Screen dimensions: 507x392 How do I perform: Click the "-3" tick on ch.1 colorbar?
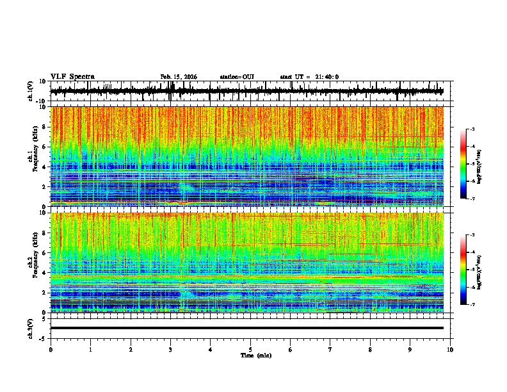pos(472,129)
